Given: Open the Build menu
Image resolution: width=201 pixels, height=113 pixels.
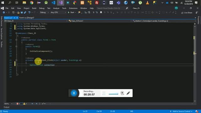Looking at the screenshot, I should tap(34, 8).
